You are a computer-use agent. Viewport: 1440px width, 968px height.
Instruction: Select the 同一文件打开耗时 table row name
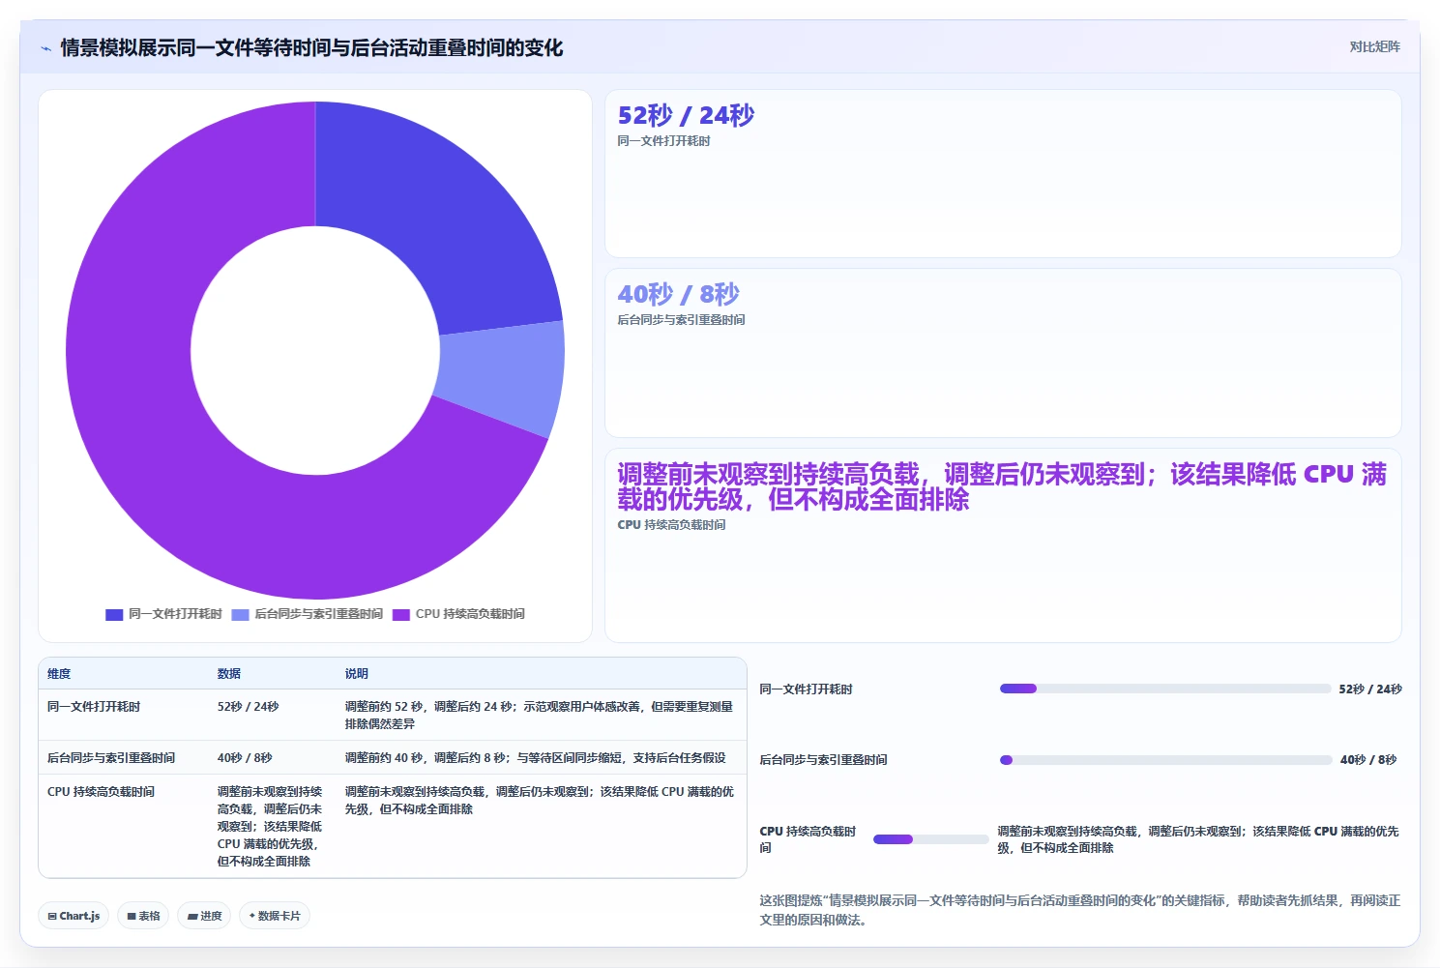point(94,707)
